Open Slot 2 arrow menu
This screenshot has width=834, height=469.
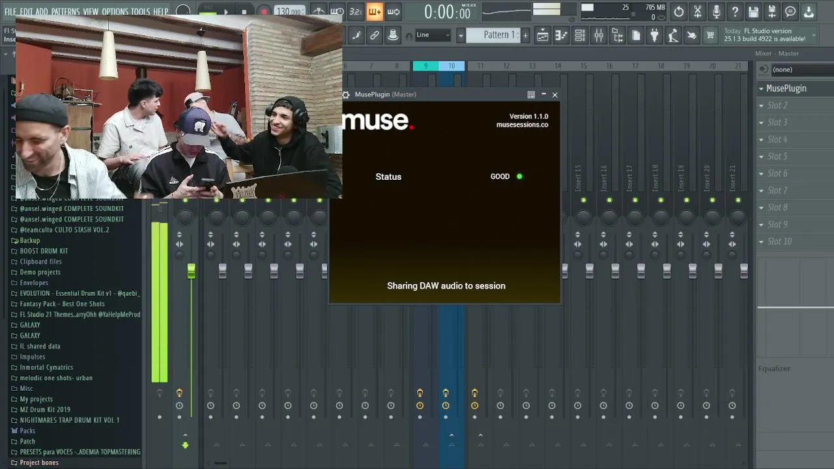tap(761, 106)
